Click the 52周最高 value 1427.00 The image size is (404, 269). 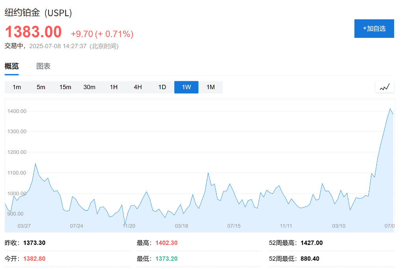coord(311,243)
